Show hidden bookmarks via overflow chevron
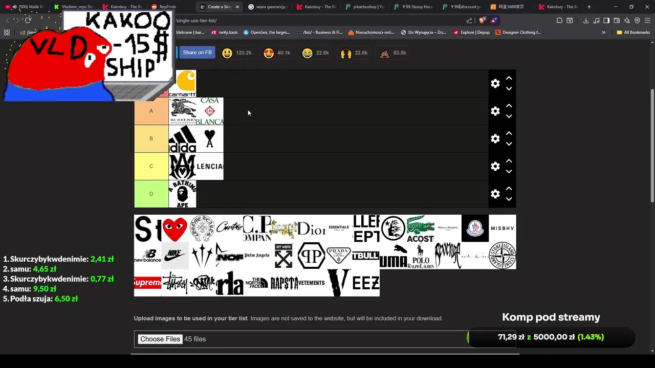655x368 pixels. coord(603,32)
